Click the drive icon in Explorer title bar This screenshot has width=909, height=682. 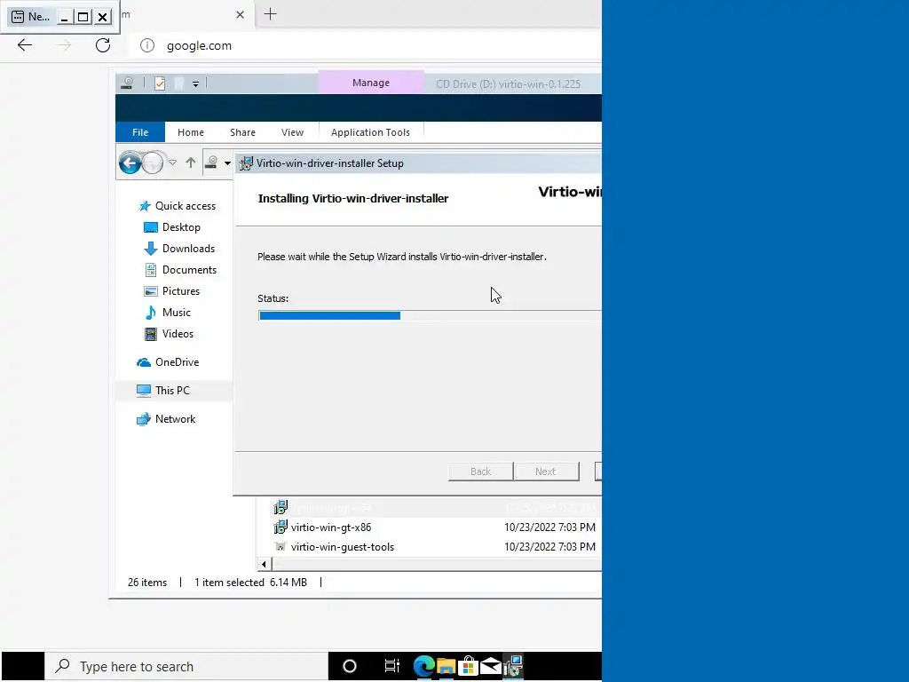point(128,83)
